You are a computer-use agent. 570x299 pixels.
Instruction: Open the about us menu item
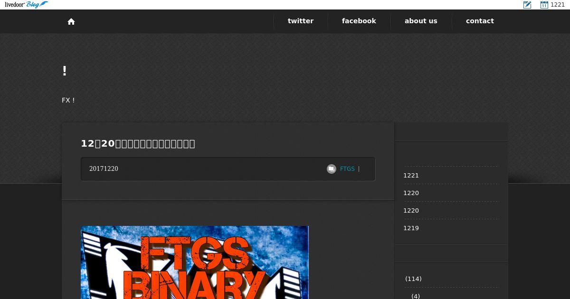(x=421, y=21)
